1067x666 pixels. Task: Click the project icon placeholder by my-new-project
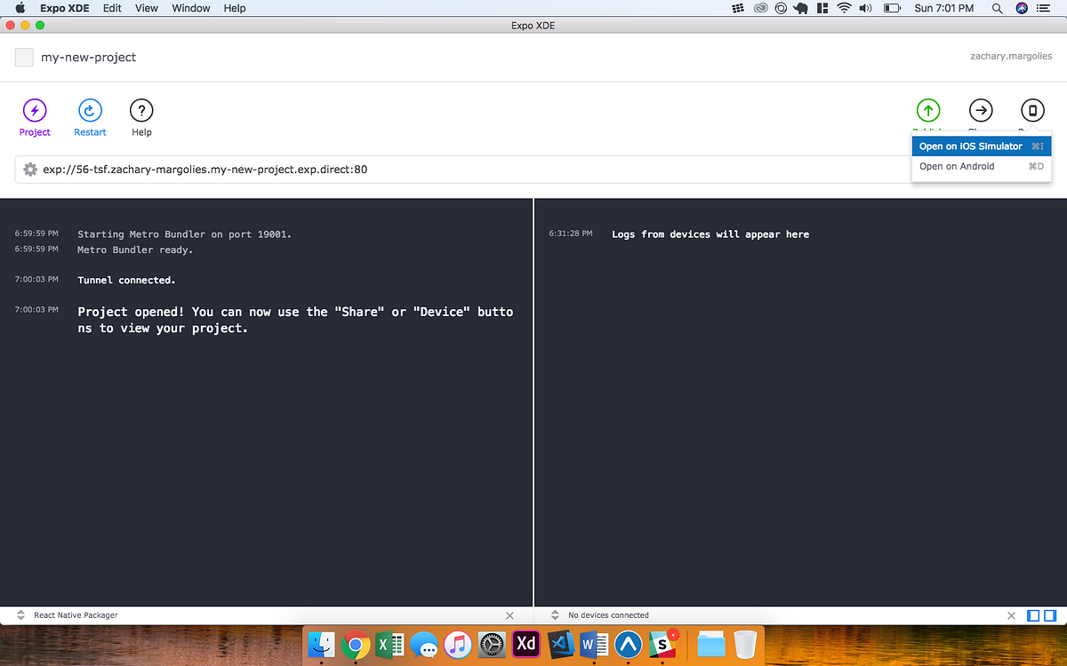(x=24, y=57)
